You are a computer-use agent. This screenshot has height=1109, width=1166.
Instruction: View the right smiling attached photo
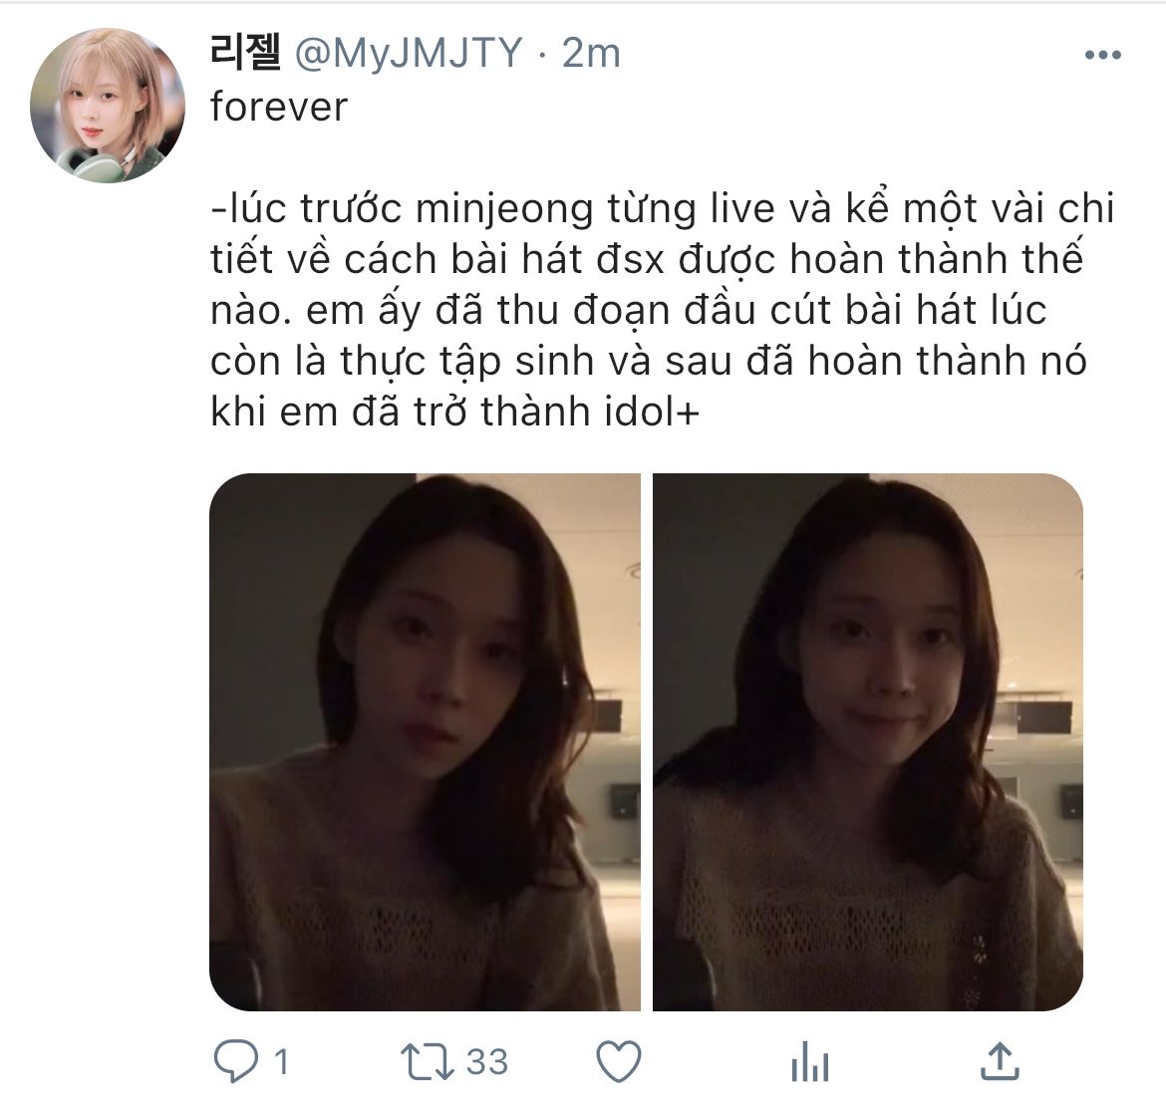tap(868, 741)
